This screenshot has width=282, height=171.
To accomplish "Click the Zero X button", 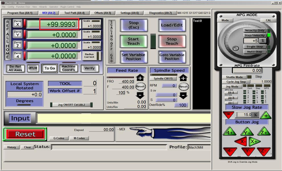I will point(18,24).
